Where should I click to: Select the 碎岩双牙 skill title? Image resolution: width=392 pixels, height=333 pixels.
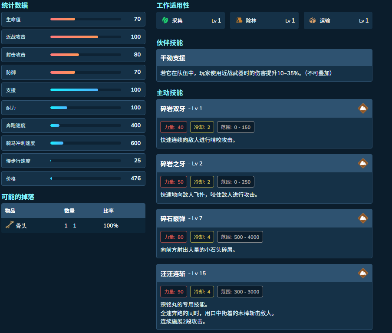(173, 109)
